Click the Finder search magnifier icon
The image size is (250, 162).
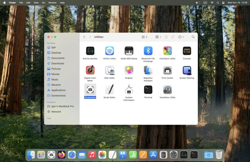pos(193,37)
